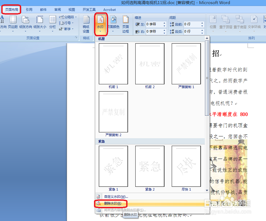Open the Acrobat tab
Image resolution: width=266 pixels, height=221 pixels.
point(110,10)
